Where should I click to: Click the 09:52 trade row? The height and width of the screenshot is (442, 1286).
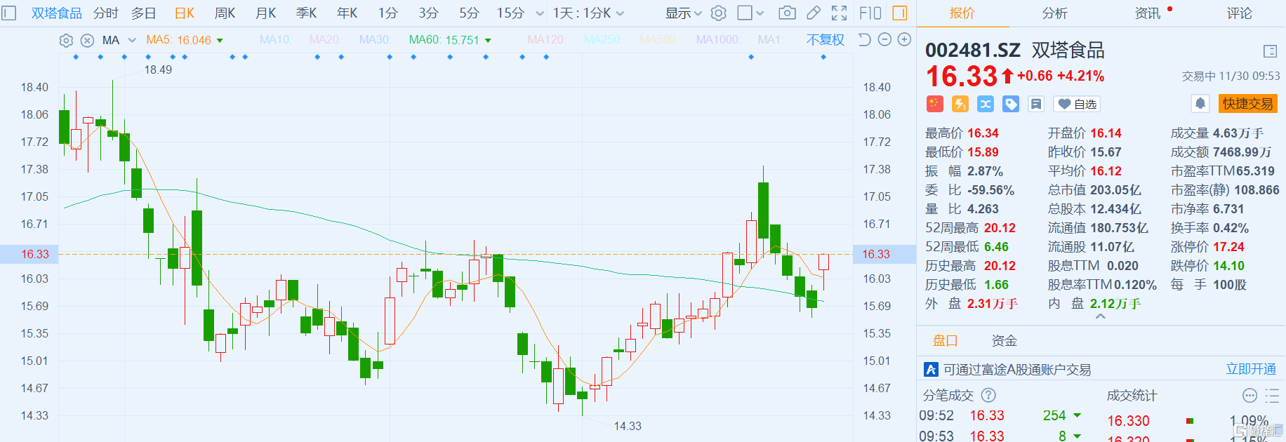click(x=1001, y=416)
